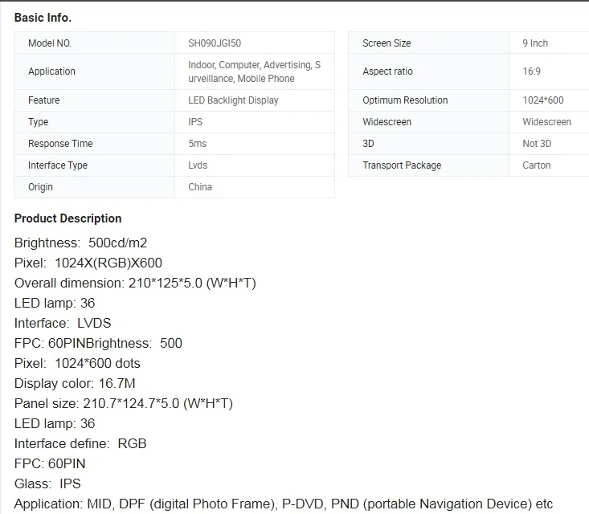
Task: Click the 1024*600 optimum resolution value
Action: (x=543, y=100)
